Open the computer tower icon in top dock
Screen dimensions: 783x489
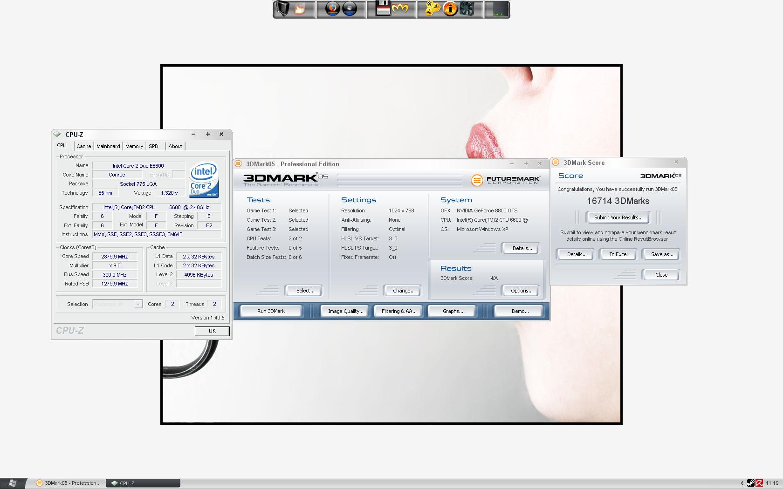[x=282, y=9]
